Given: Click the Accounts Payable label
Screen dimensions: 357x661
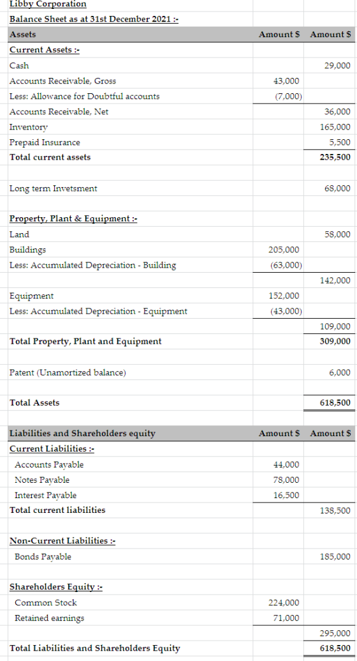Looking at the screenshot, I should pyautogui.click(x=49, y=465).
